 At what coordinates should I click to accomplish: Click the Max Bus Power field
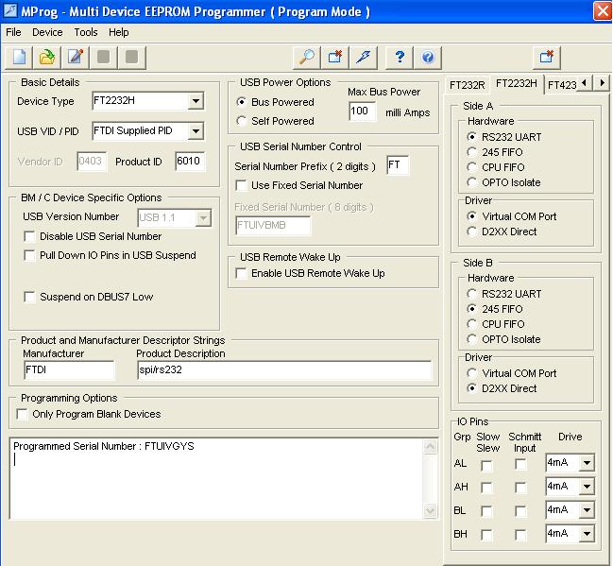[363, 111]
